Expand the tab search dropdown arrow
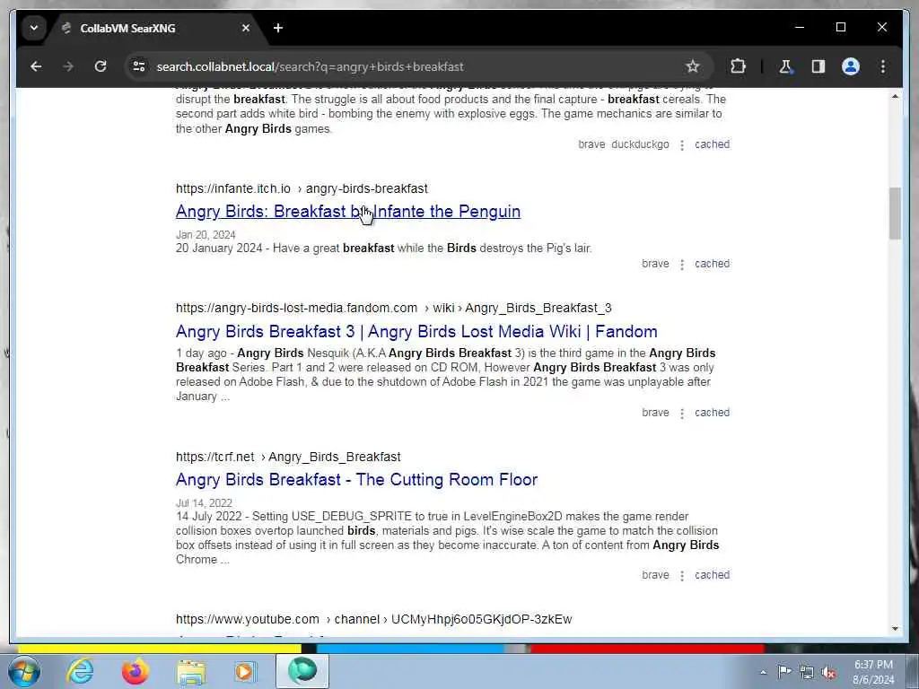 pyautogui.click(x=34, y=28)
